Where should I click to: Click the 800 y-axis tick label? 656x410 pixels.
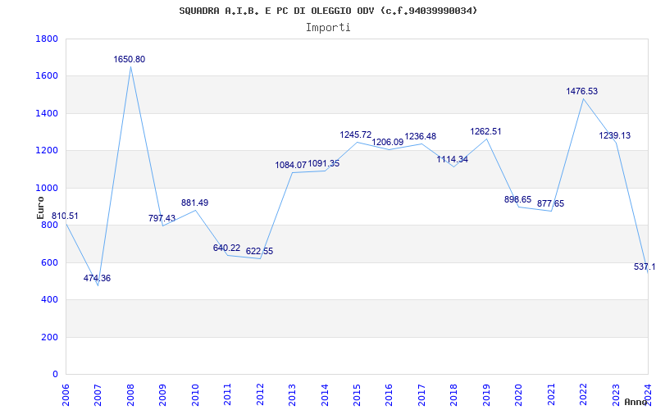(49, 225)
